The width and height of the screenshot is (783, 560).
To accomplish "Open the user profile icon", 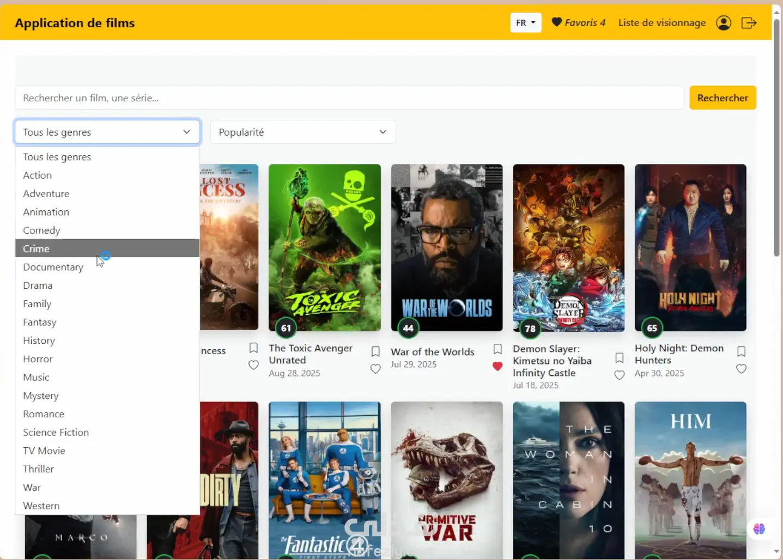I will [724, 23].
